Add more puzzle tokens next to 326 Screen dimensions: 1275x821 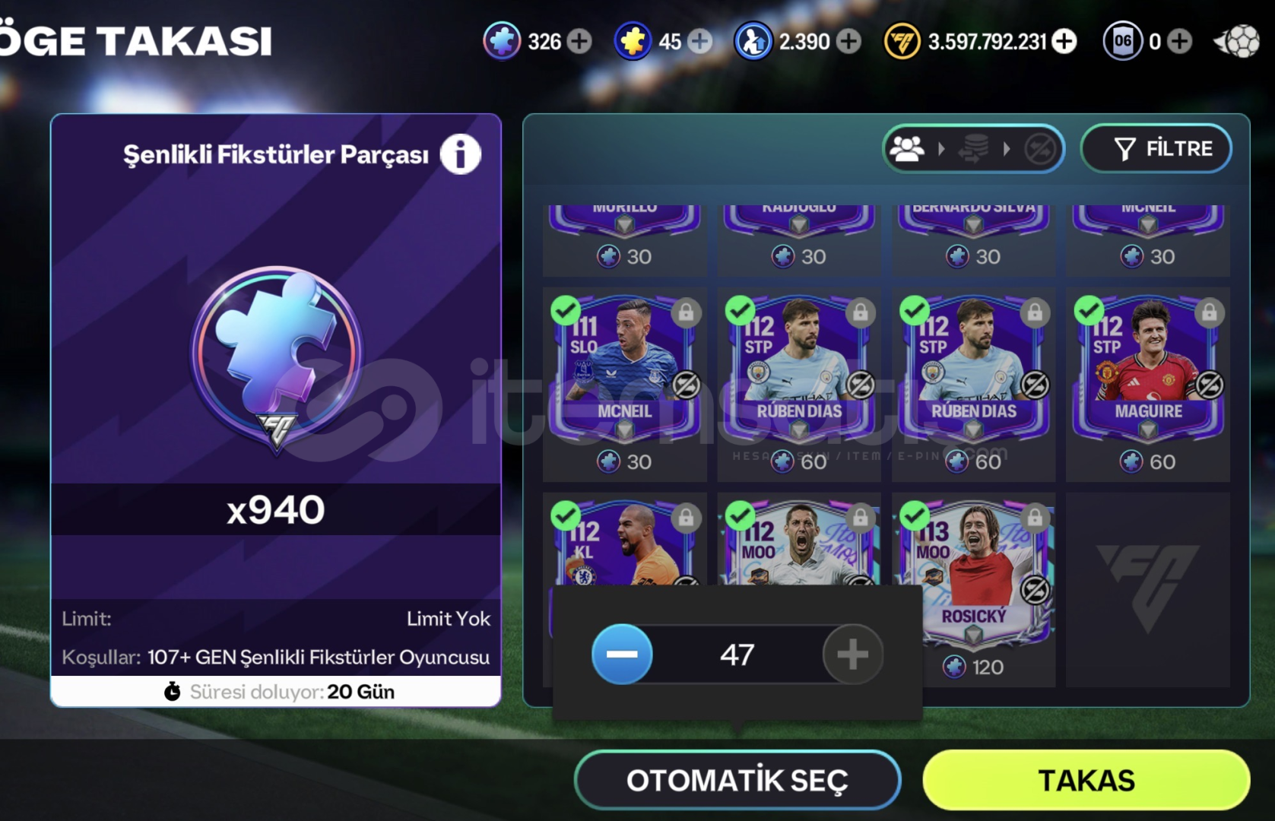pyautogui.click(x=579, y=41)
